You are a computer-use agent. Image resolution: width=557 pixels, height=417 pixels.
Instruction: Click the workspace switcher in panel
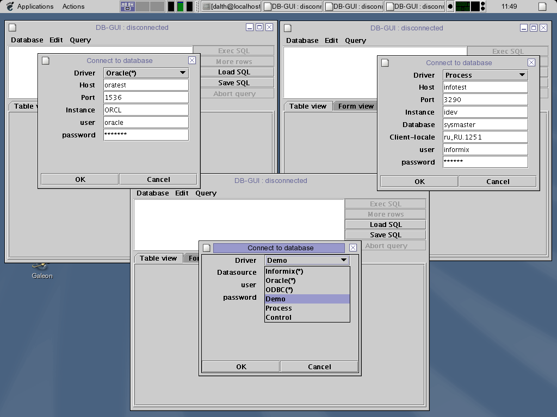pyautogui.click(x=142, y=7)
